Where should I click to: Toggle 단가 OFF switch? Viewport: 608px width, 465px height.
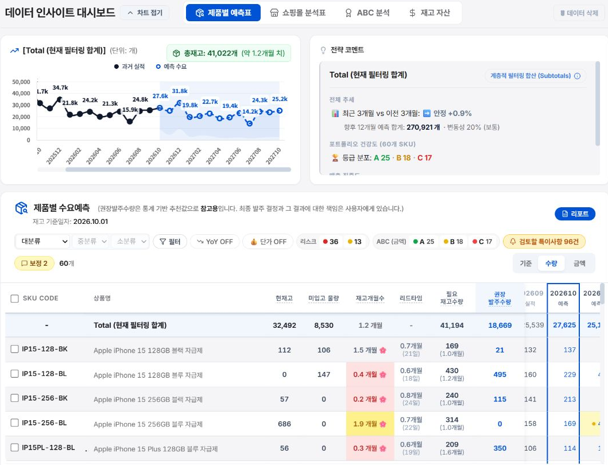[x=268, y=242]
